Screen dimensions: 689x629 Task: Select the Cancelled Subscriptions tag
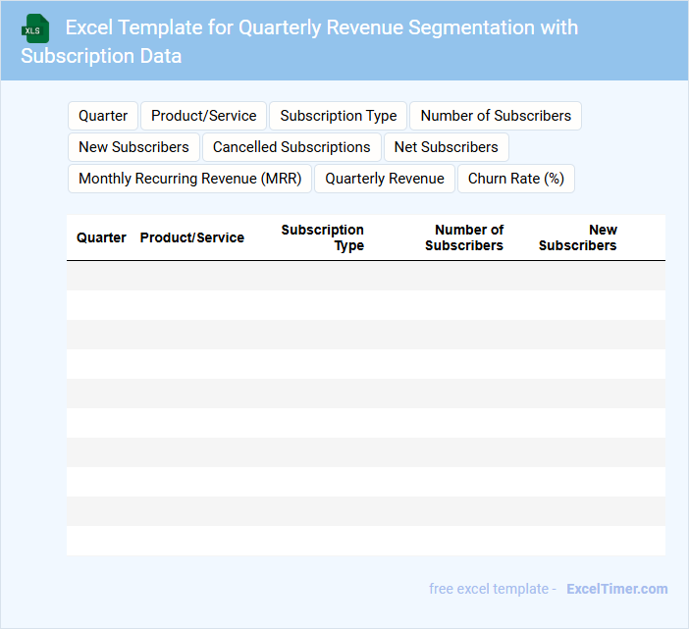click(291, 147)
